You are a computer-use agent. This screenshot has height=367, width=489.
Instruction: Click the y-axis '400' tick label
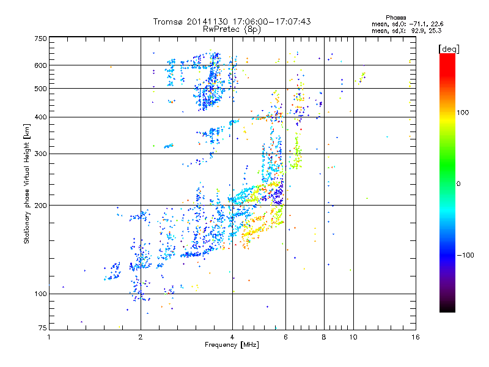pos(41,117)
